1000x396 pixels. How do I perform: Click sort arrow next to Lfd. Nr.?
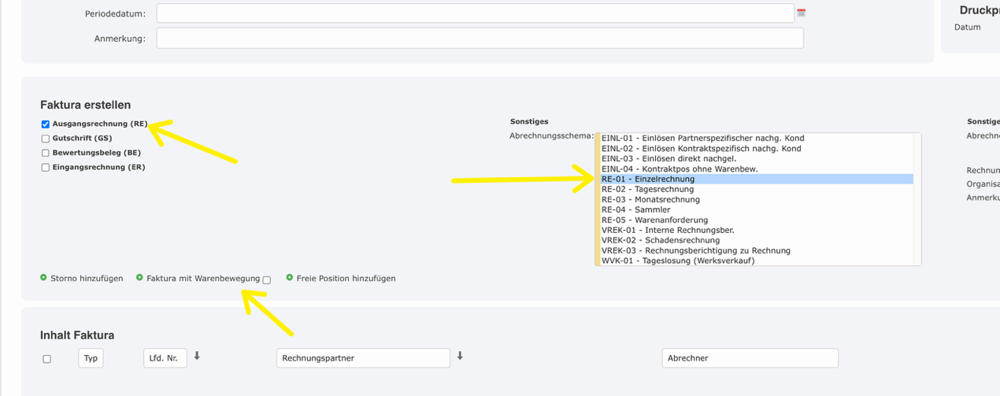197,357
